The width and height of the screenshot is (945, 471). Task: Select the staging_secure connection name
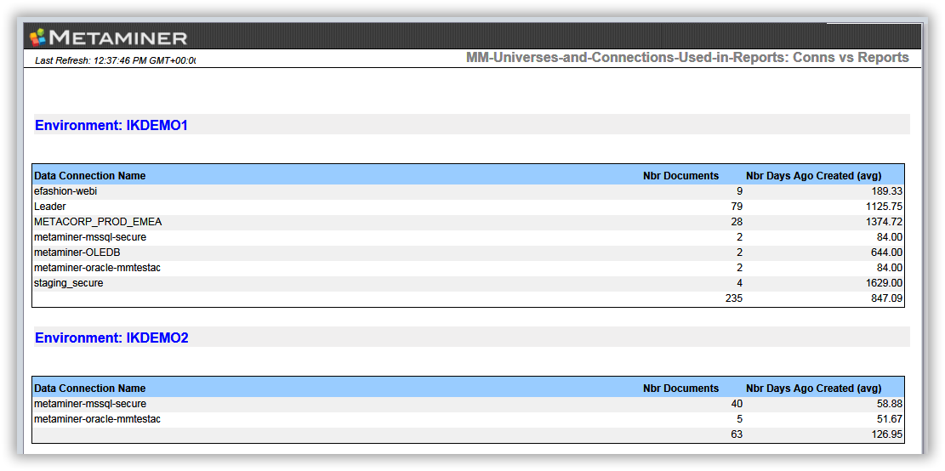pyautogui.click(x=69, y=283)
